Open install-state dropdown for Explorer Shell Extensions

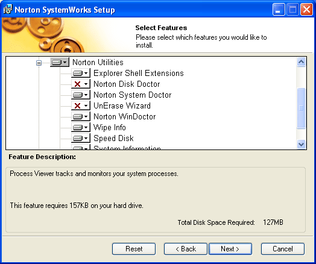point(81,73)
